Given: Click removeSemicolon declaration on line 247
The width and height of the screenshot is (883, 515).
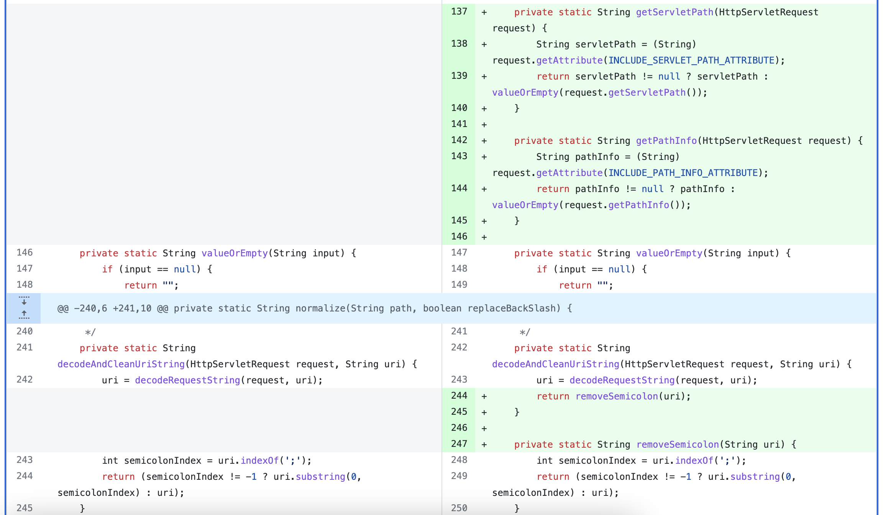Looking at the screenshot, I should [677, 445].
